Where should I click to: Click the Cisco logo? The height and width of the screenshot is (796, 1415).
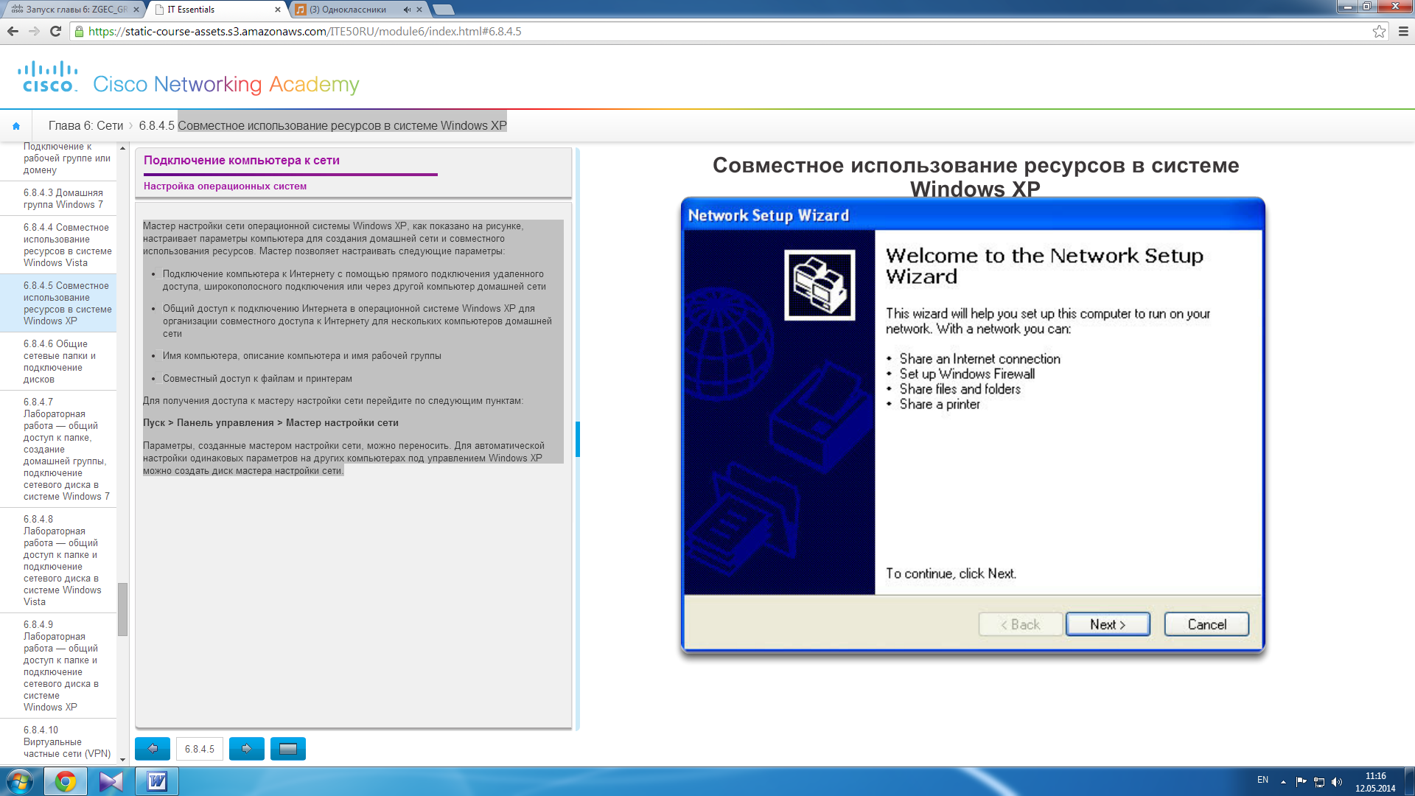48,77
